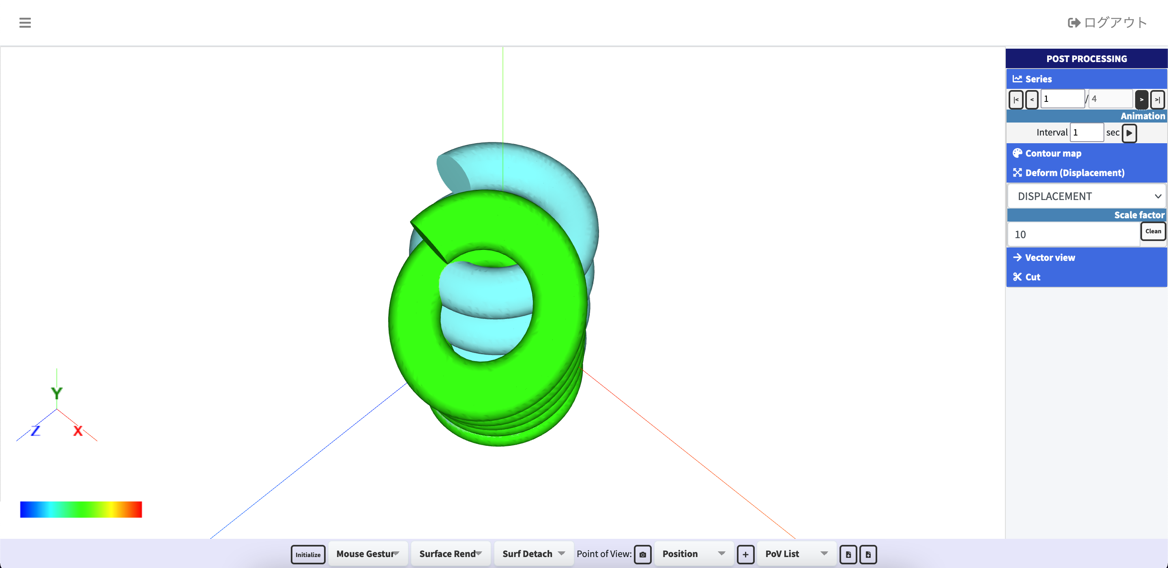Image resolution: width=1168 pixels, height=568 pixels.
Task: Click the Scale factor label bar
Action: tap(1086, 215)
